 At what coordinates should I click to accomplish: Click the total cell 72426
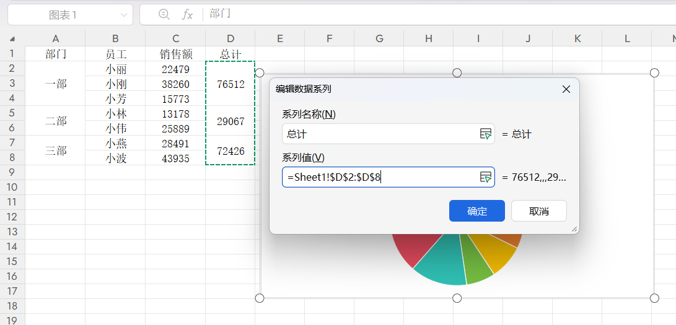pyautogui.click(x=230, y=150)
